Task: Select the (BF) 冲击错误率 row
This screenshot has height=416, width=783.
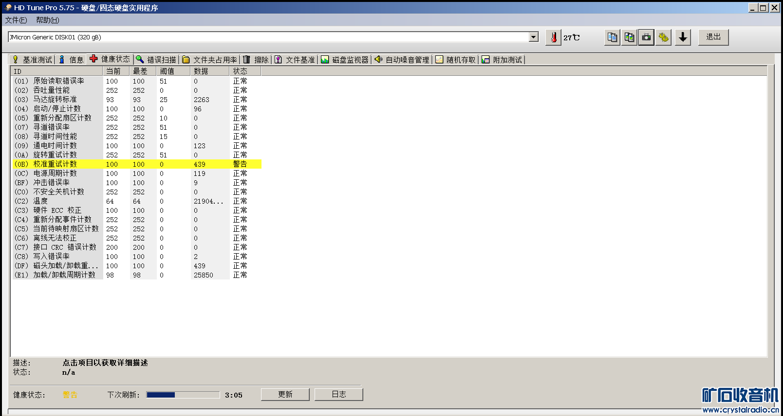Action: (137, 183)
